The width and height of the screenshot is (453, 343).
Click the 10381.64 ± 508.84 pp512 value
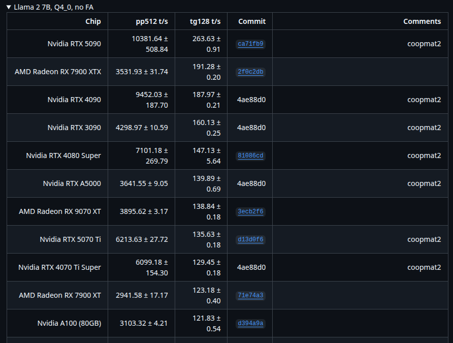150,44
